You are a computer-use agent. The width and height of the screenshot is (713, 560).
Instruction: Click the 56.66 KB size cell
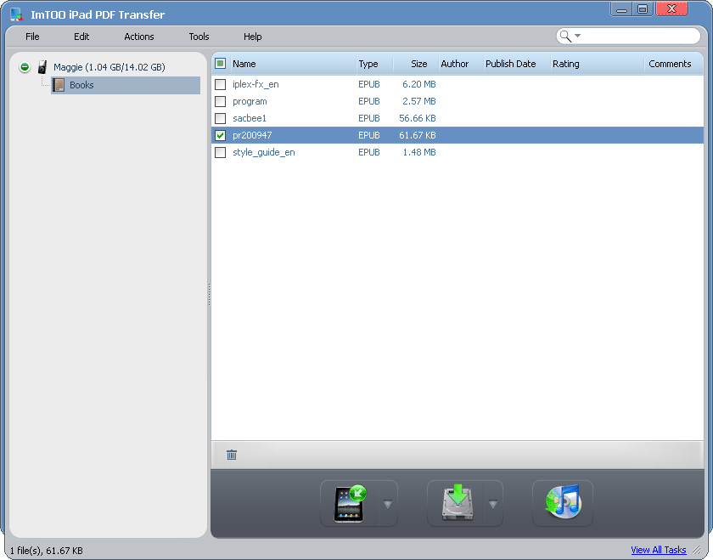418,118
